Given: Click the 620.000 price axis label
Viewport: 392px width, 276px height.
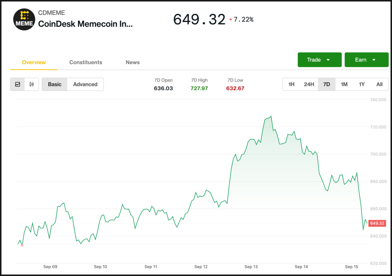Looking at the screenshot, I should (378, 263).
